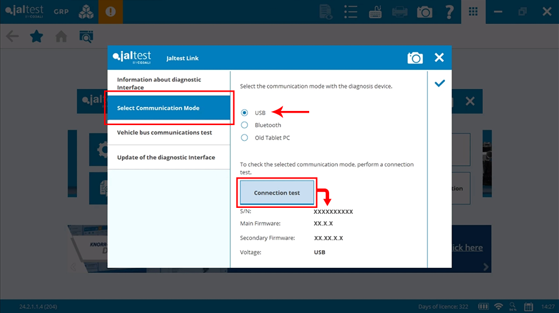Click the main window camera screenshot icon
The image size is (559, 313).
424,12
